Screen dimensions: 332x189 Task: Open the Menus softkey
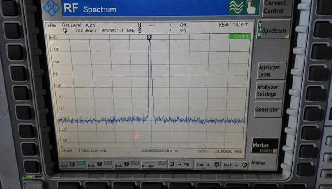tap(263, 162)
